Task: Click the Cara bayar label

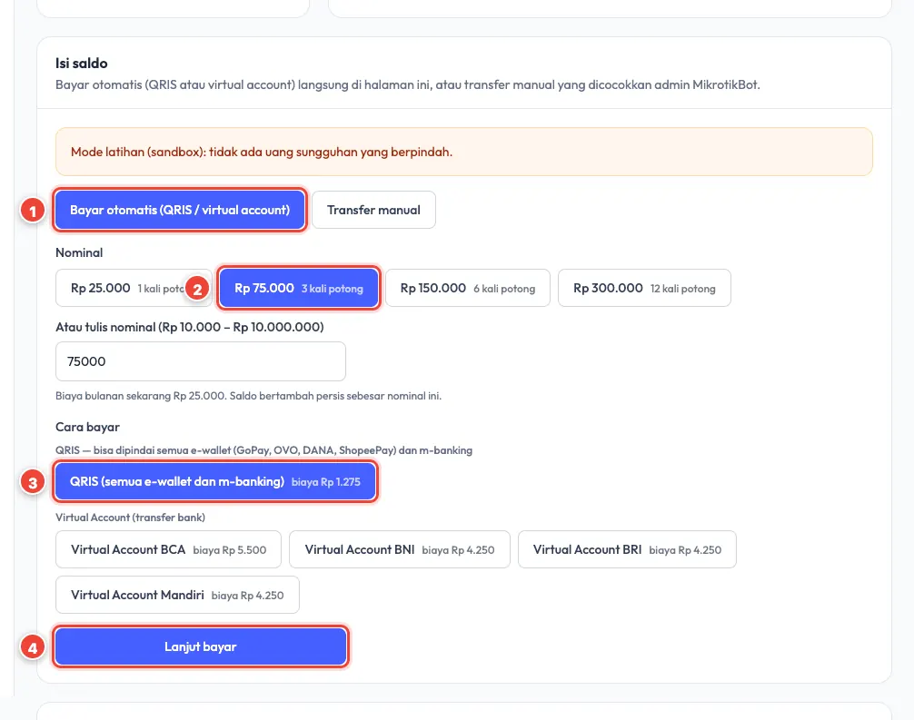Action: pos(87,427)
